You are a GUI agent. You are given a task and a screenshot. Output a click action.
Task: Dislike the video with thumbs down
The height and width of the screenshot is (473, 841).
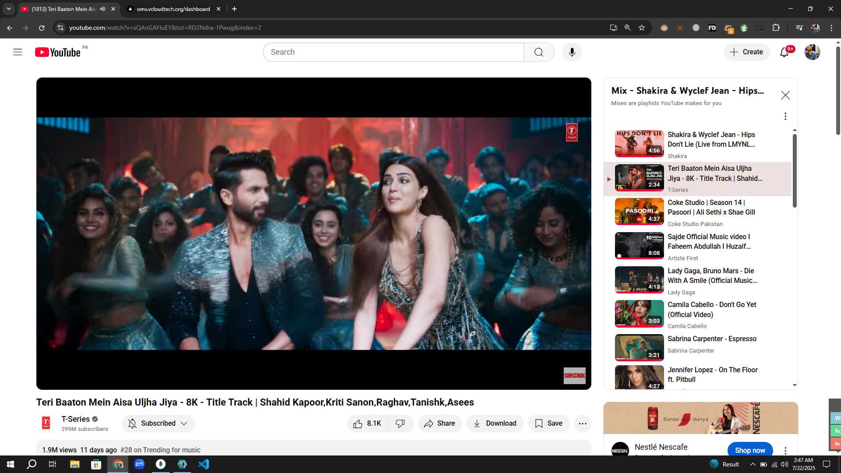[400, 424]
